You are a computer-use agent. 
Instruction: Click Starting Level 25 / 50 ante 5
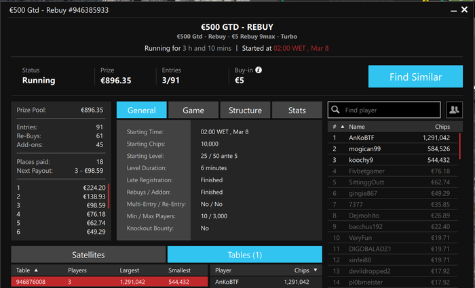[x=219, y=156]
